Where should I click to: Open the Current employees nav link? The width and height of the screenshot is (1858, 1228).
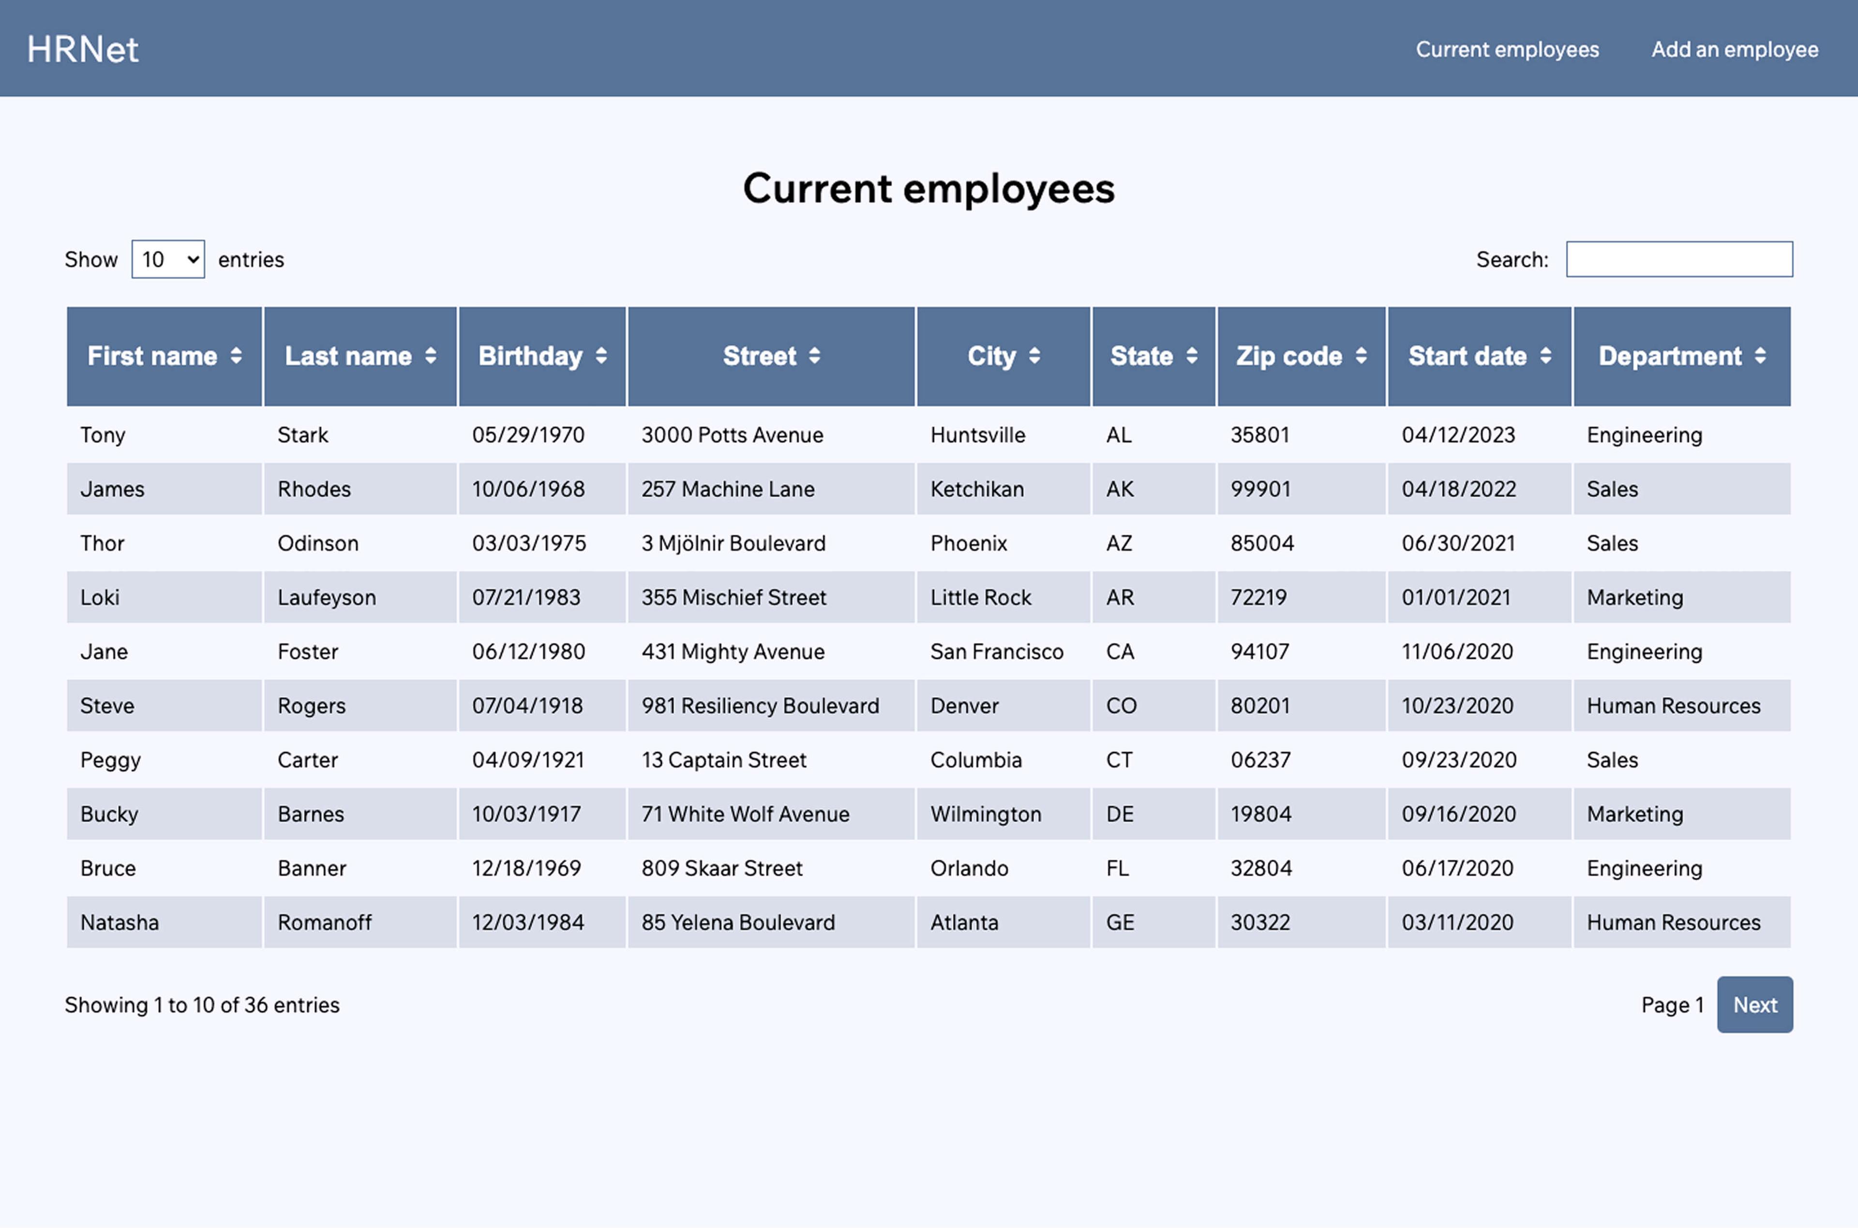[1507, 49]
